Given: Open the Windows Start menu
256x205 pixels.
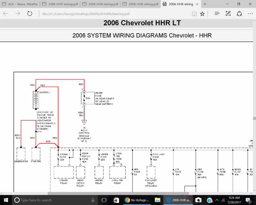Looking at the screenshot, I should coord(6,200).
